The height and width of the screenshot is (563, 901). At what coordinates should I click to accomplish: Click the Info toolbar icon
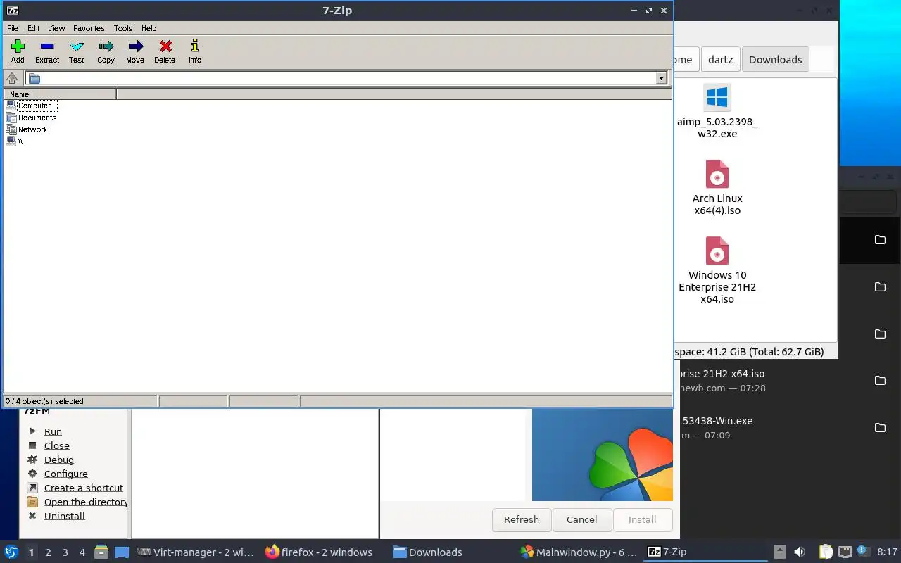pos(195,51)
